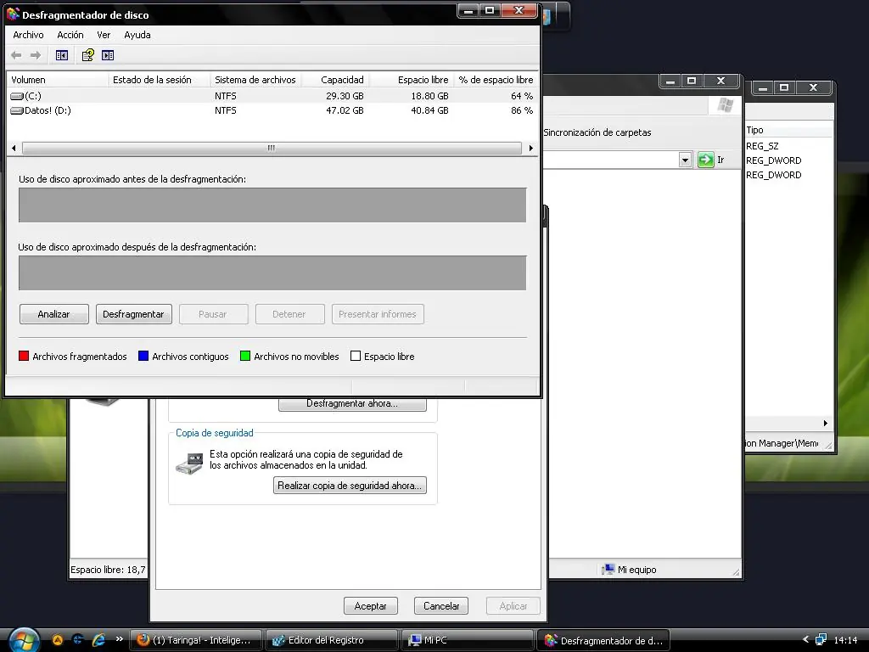Sort by % de espacio libre column
869x652 pixels.
(x=496, y=80)
